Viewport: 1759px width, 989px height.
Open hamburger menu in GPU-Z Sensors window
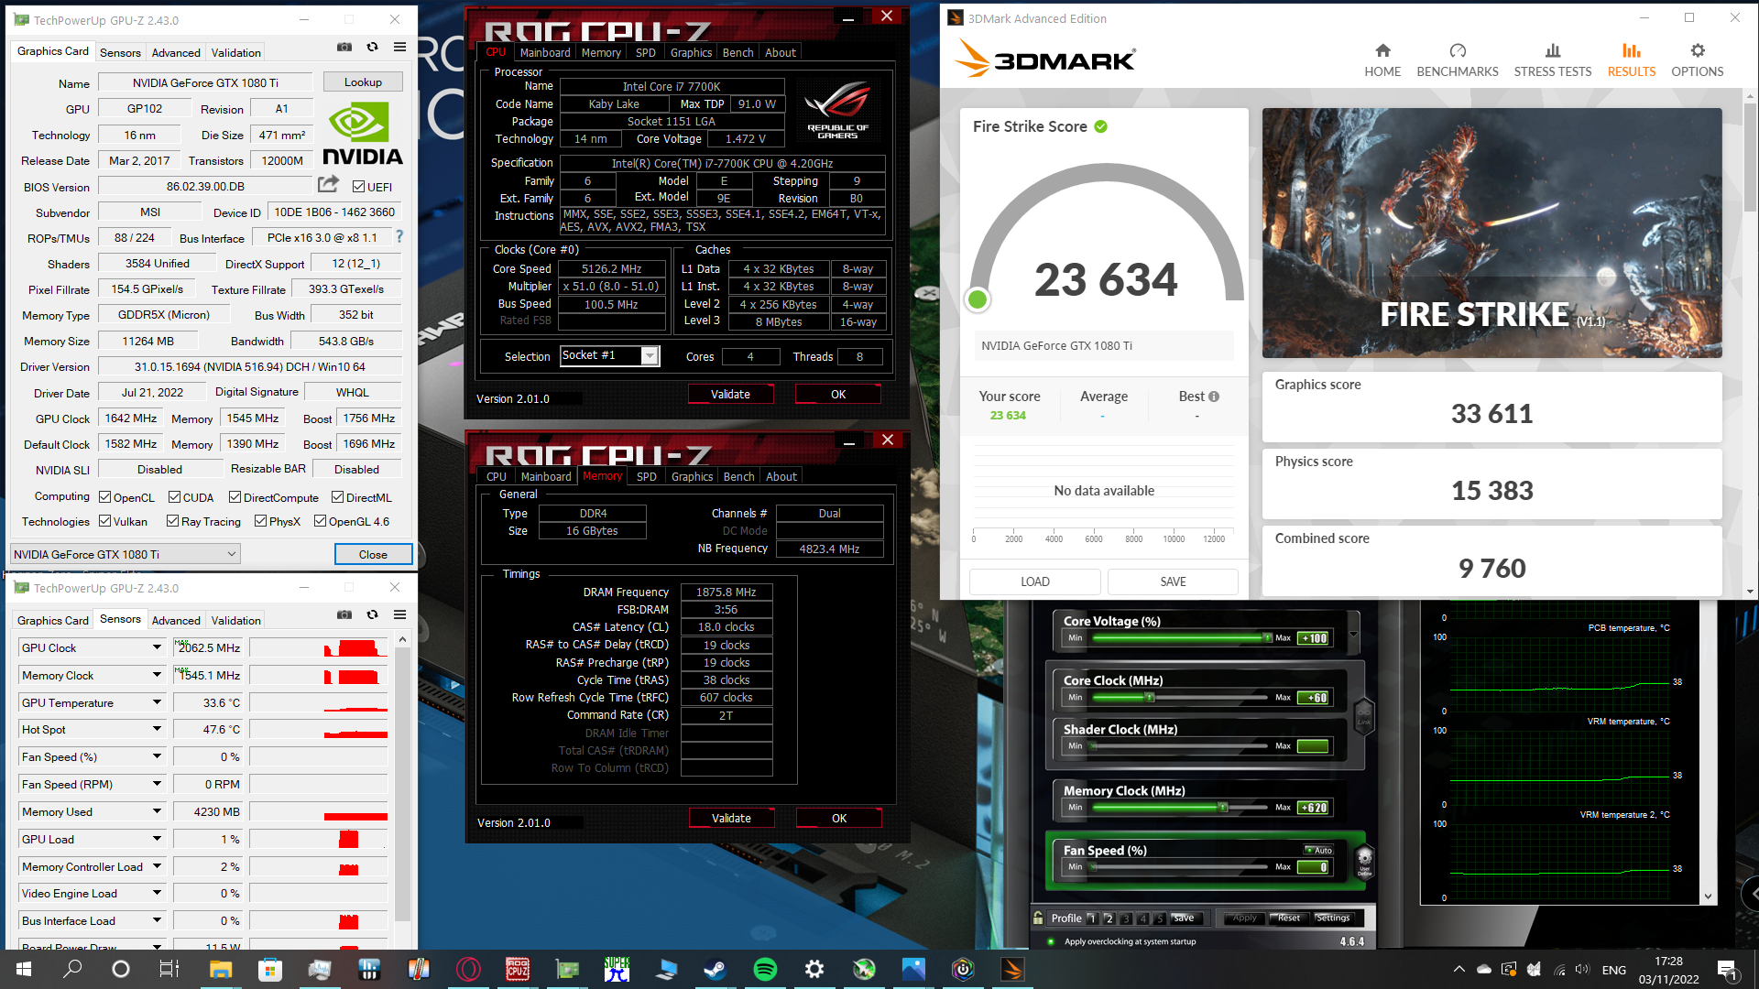coord(399,615)
